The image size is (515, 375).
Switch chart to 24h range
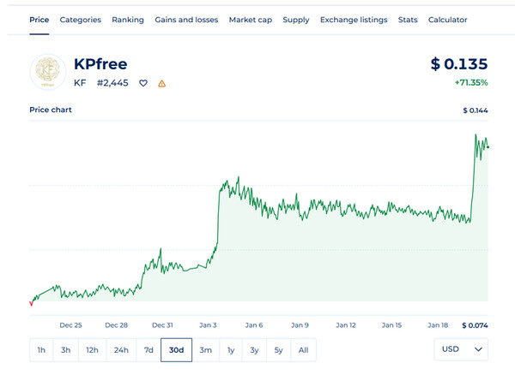(x=121, y=349)
